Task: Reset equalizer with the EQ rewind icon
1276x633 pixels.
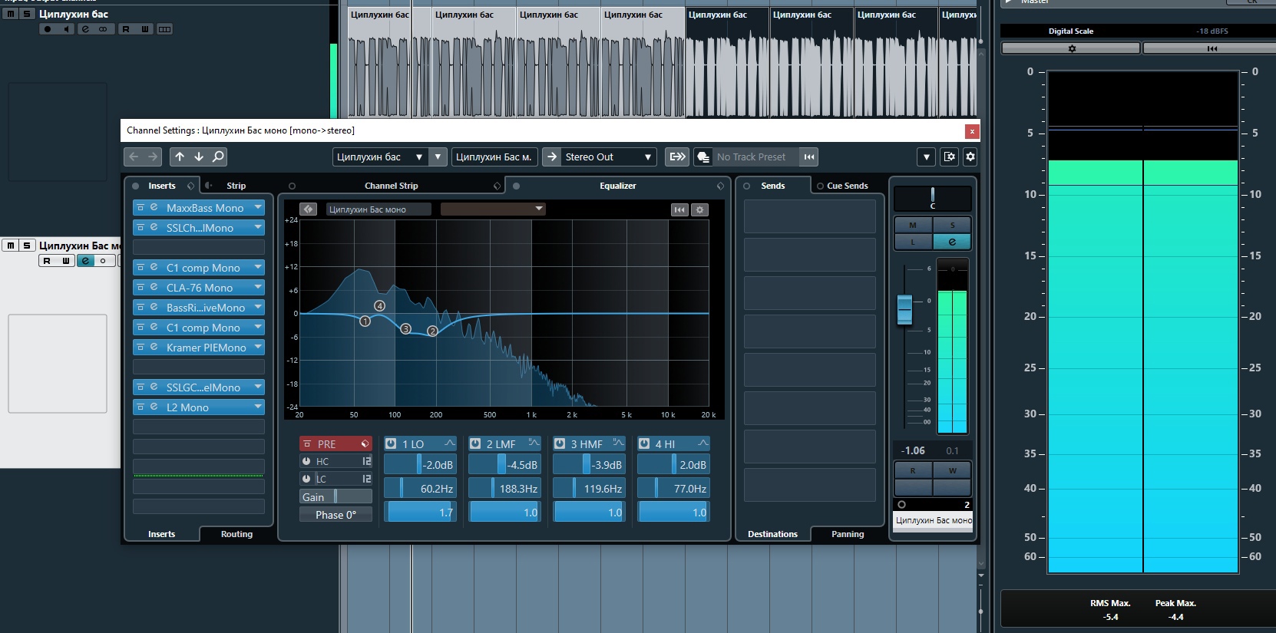Action: [679, 209]
